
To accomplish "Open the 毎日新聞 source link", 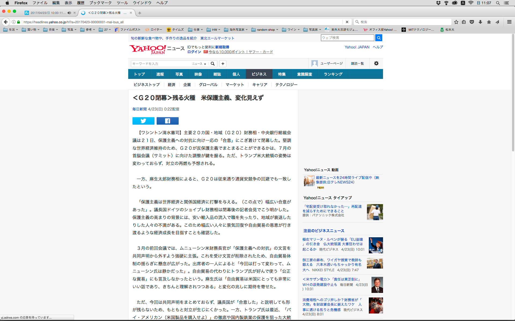I will click(x=139, y=109).
